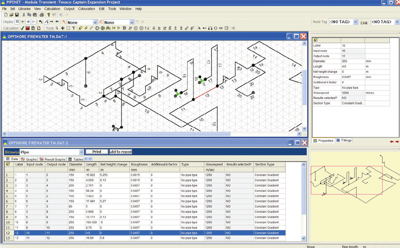Select the Text tool

point(73,28)
